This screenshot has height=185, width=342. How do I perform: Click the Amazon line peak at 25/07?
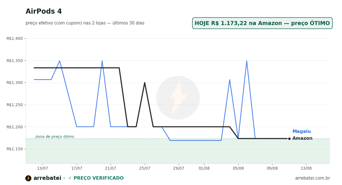(x=144, y=83)
